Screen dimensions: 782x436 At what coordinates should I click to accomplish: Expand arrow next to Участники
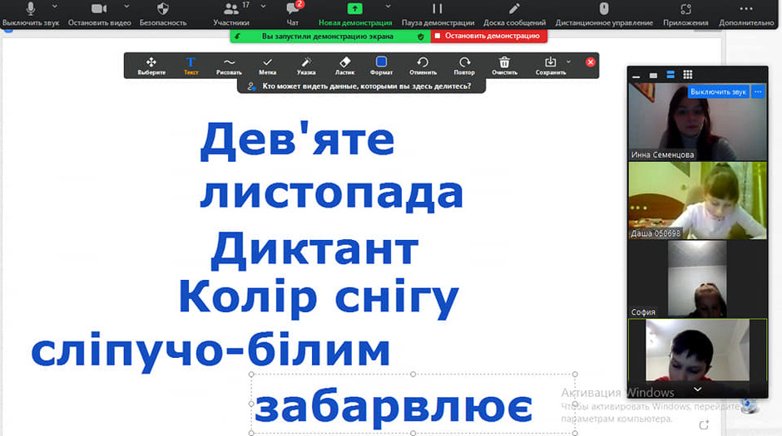[x=264, y=7]
